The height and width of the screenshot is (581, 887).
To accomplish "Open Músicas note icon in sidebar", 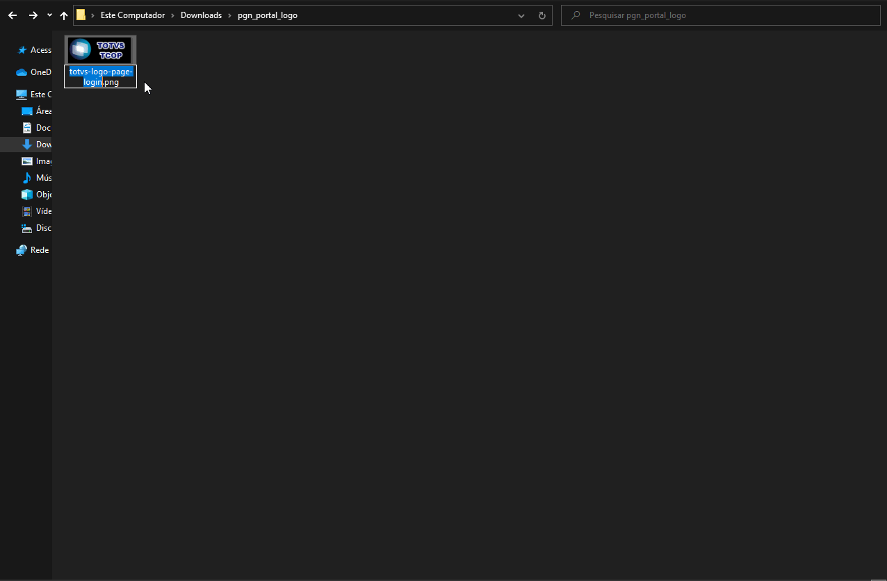I will click(27, 178).
